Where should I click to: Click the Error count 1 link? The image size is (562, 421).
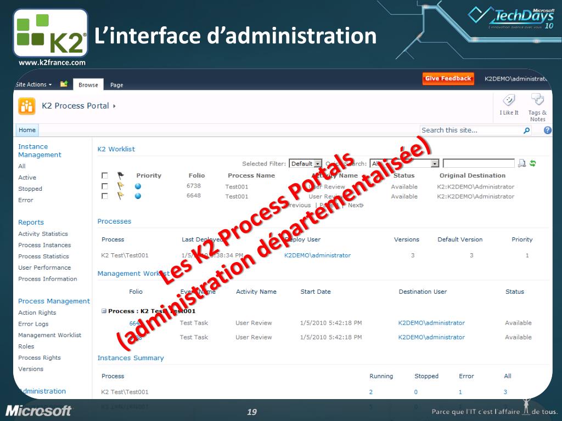(x=460, y=392)
